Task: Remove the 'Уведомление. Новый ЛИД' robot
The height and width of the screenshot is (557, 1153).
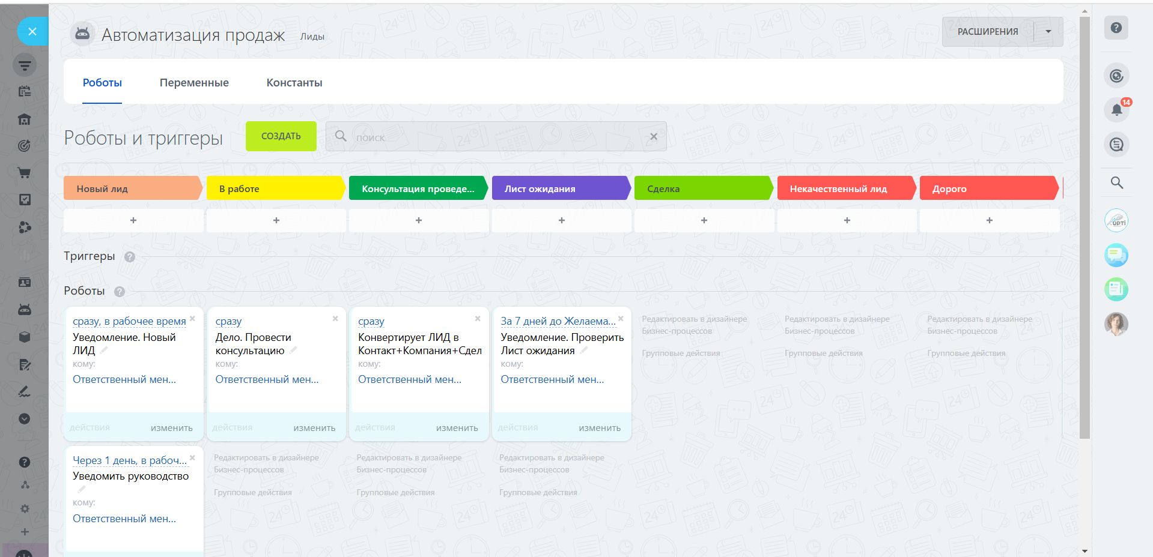Action: click(192, 319)
